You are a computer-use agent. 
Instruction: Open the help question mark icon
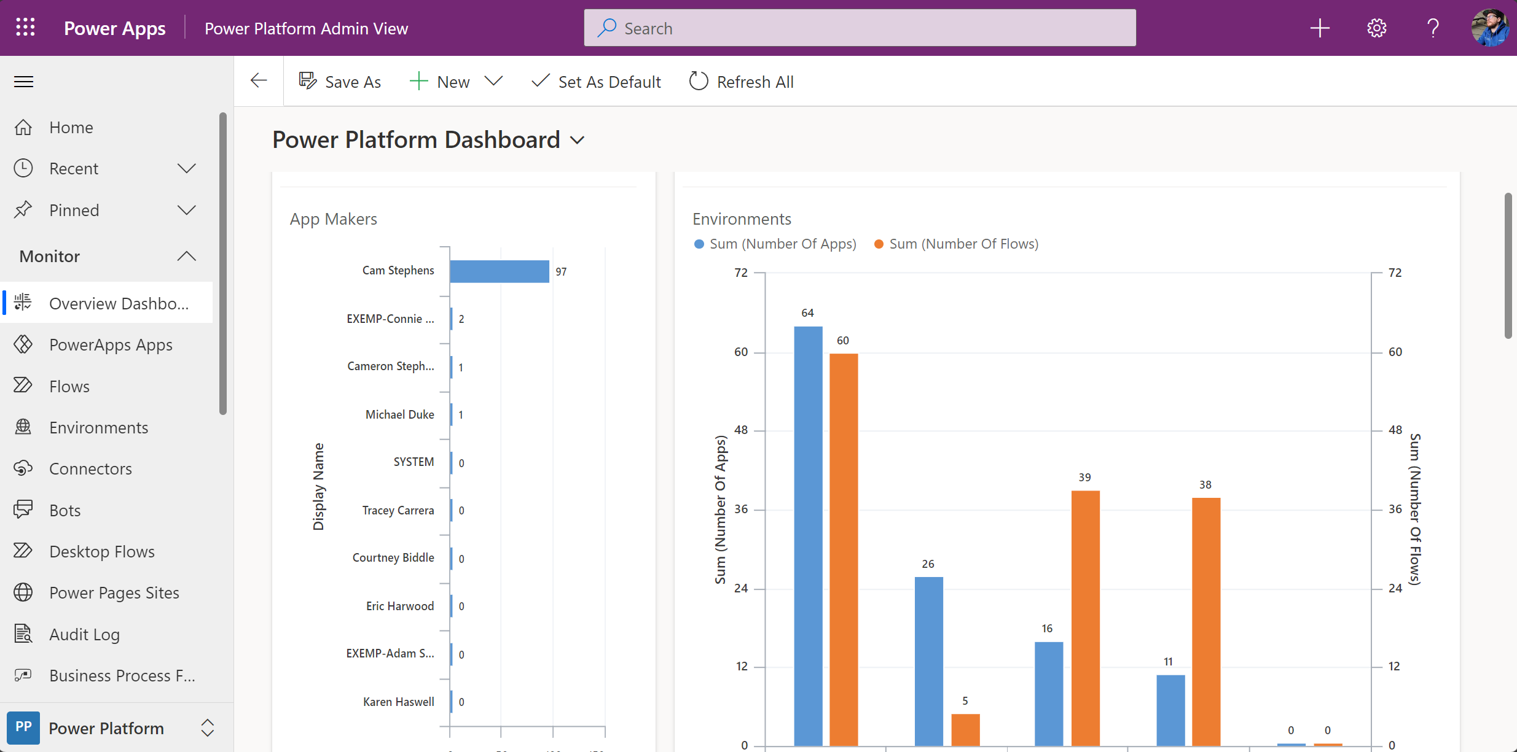click(x=1433, y=28)
